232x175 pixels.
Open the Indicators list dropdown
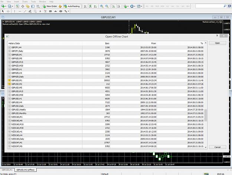click(126, 6)
